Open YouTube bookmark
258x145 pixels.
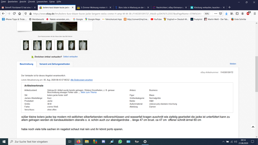tap(156, 19)
